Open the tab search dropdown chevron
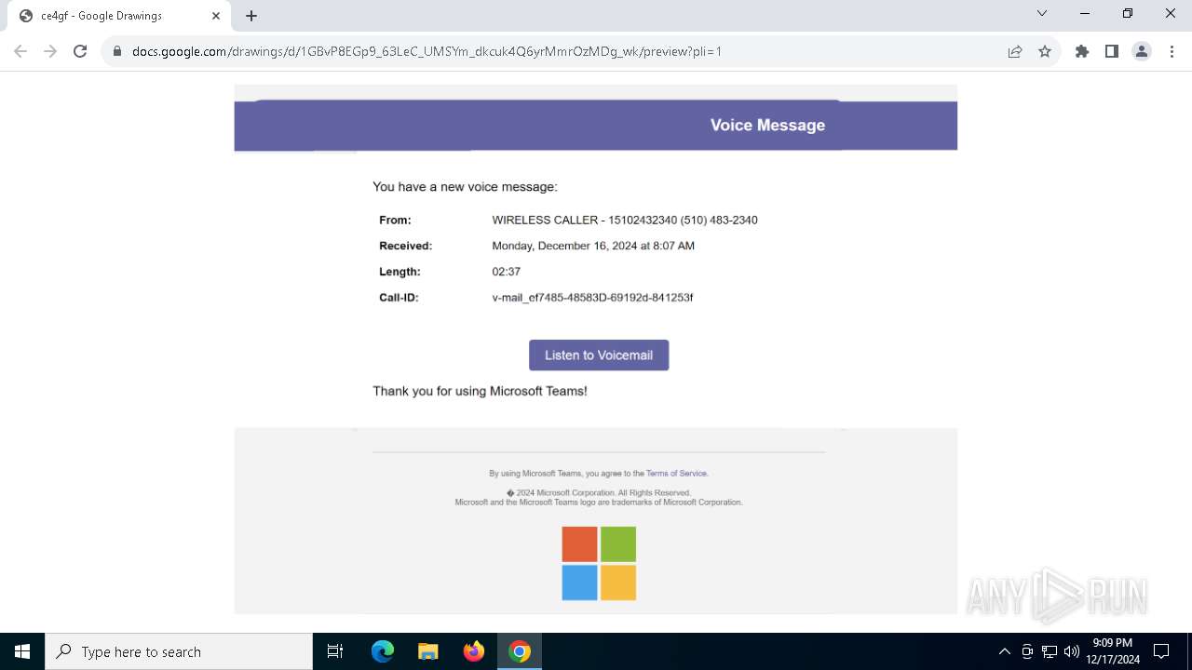 pyautogui.click(x=1042, y=13)
